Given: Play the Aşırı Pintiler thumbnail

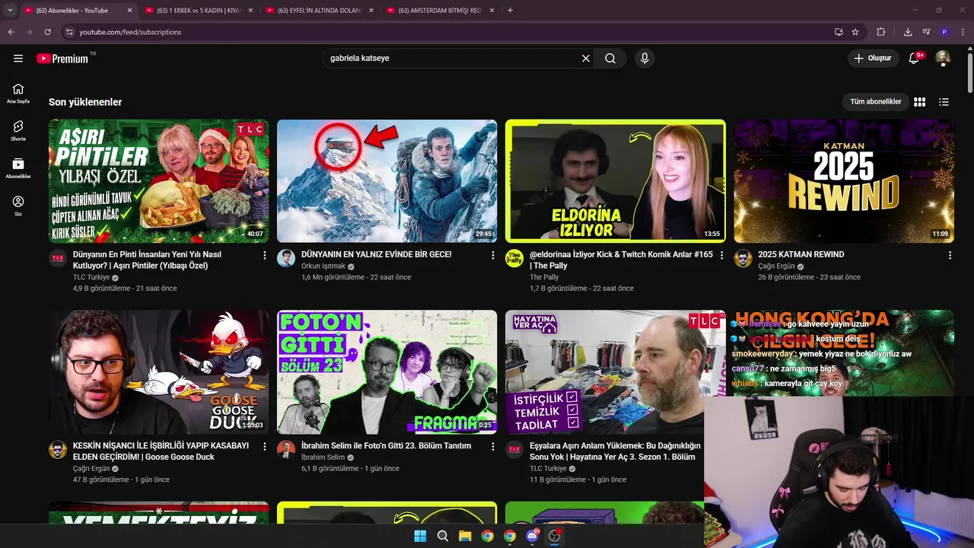Looking at the screenshot, I should 158,181.
